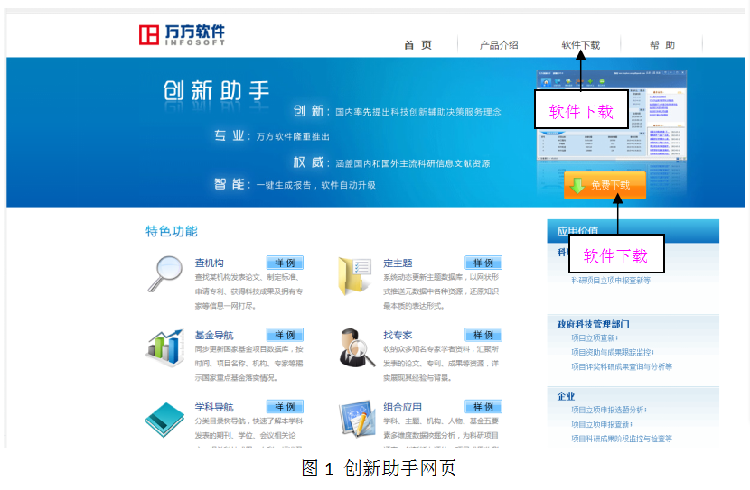Open the 首页 navigation tab

tap(417, 45)
